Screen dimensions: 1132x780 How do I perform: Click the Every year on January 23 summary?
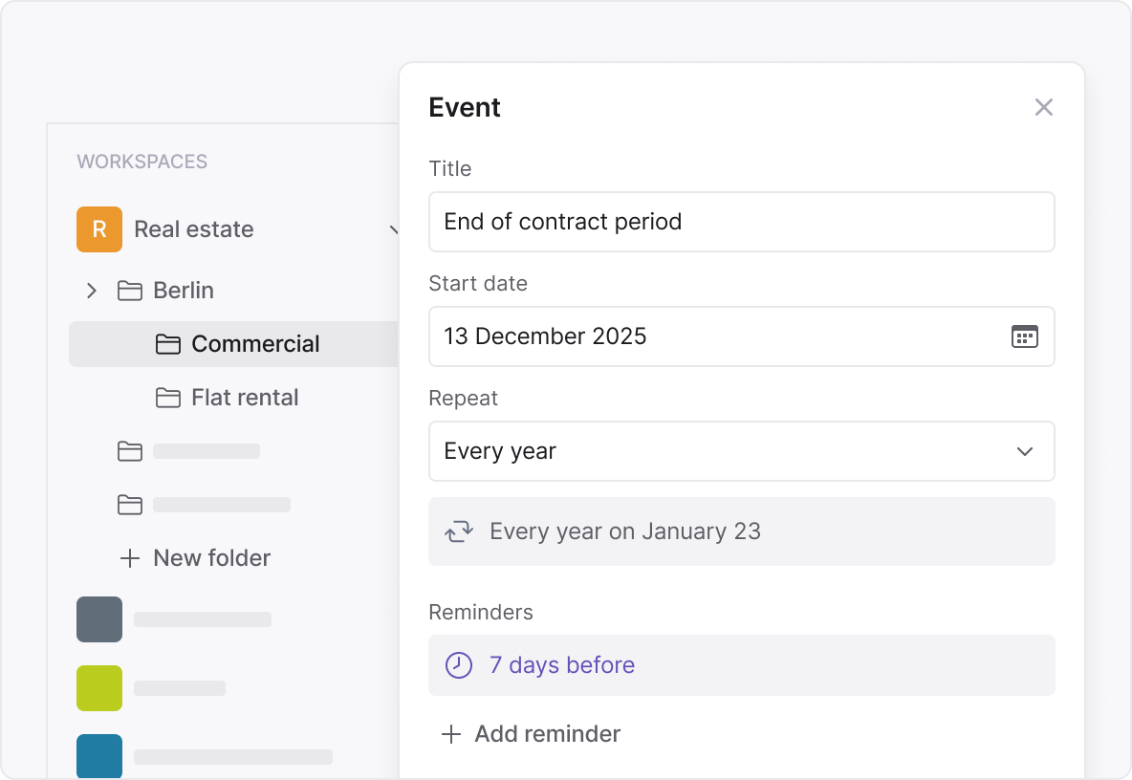click(625, 531)
